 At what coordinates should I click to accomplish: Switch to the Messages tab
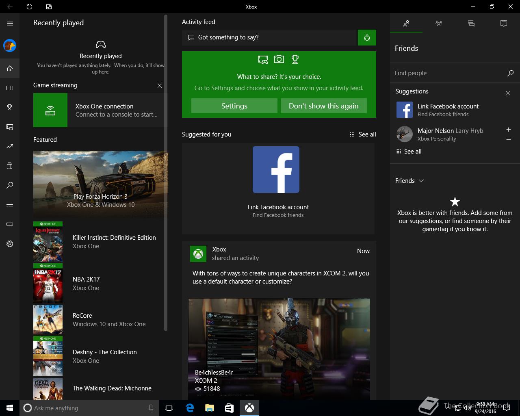[471, 23]
